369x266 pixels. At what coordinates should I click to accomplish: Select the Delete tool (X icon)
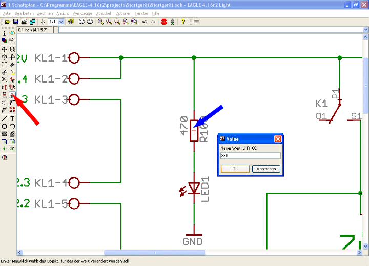5,79
